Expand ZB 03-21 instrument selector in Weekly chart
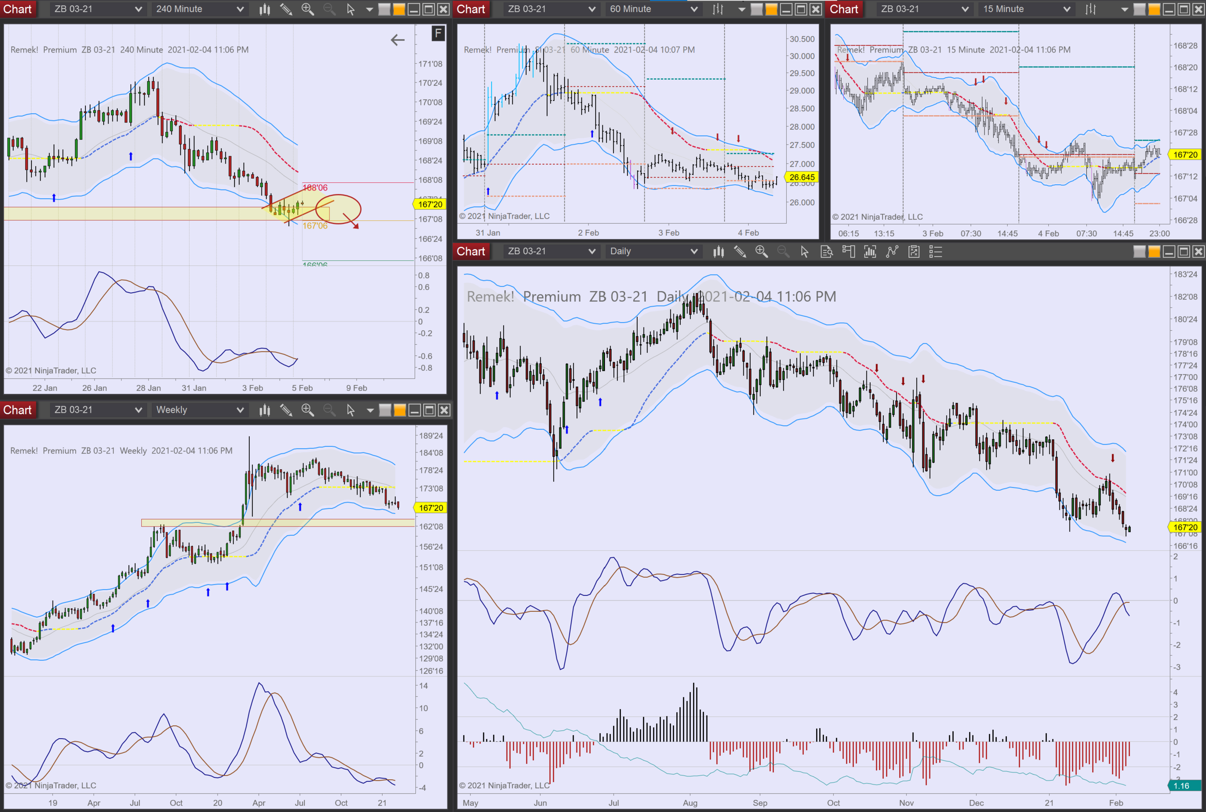This screenshot has height=812, width=1206. [x=97, y=410]
